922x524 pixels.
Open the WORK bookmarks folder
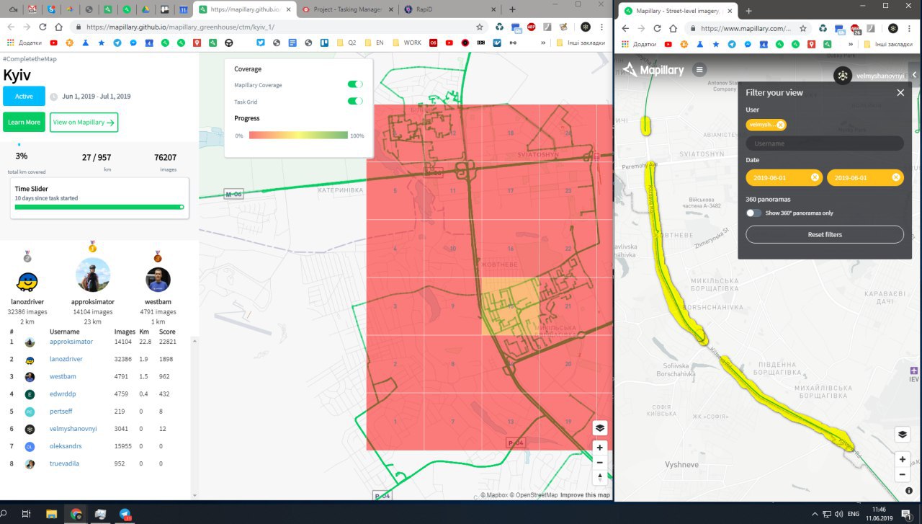click(x=407, y=43)
